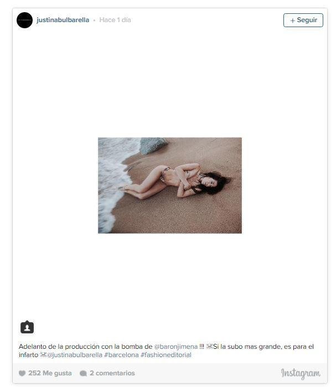Image resolution: width=336 pixels, height=387 pixels.
Task: Open the black circular profile avatar
Action: click(24, 20)
